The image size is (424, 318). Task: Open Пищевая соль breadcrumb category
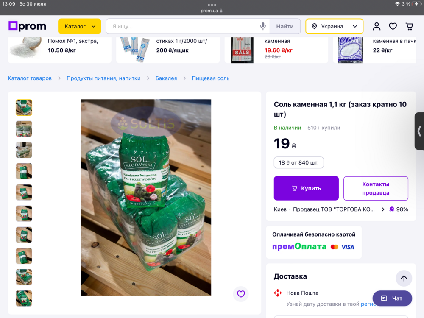point(210,78)
